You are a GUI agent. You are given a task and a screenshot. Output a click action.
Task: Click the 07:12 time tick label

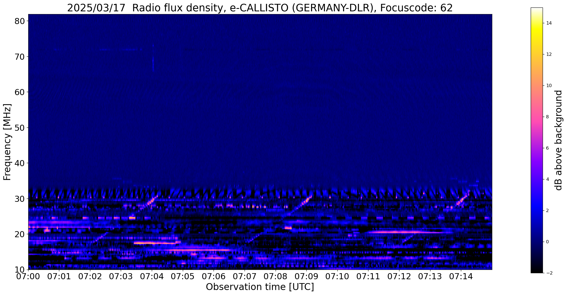click(399, 276)
